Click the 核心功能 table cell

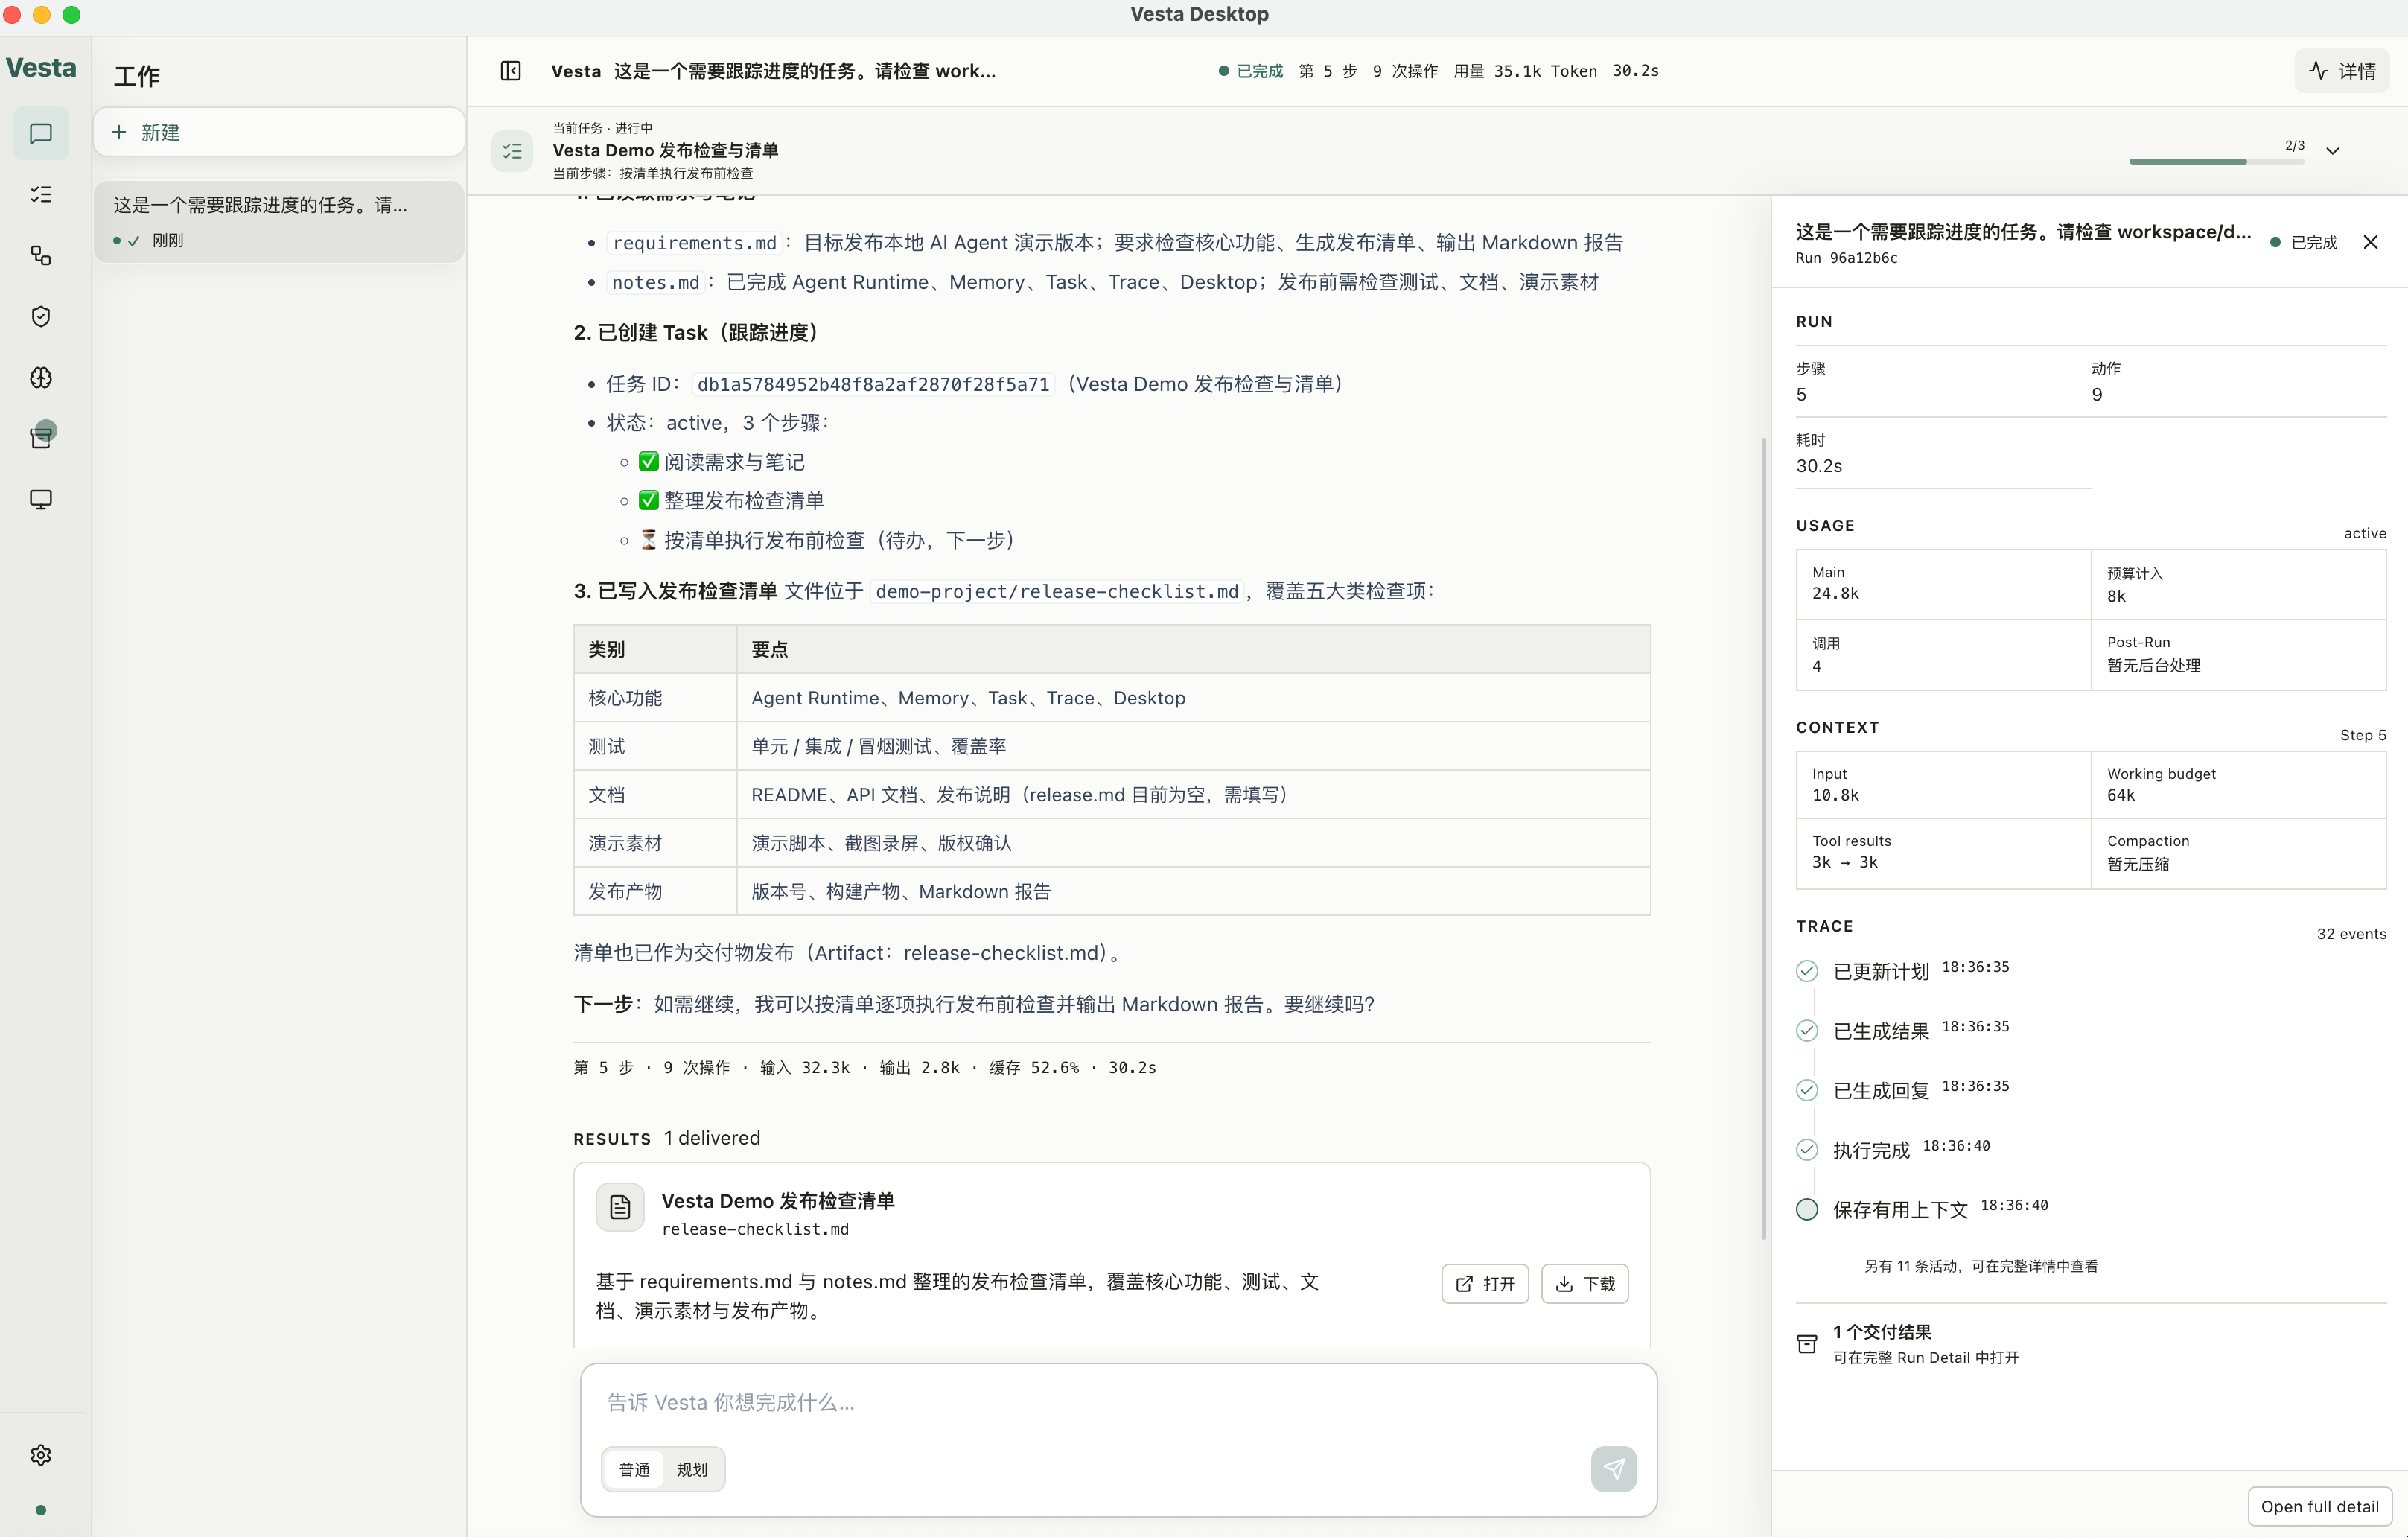click(655, 698)
